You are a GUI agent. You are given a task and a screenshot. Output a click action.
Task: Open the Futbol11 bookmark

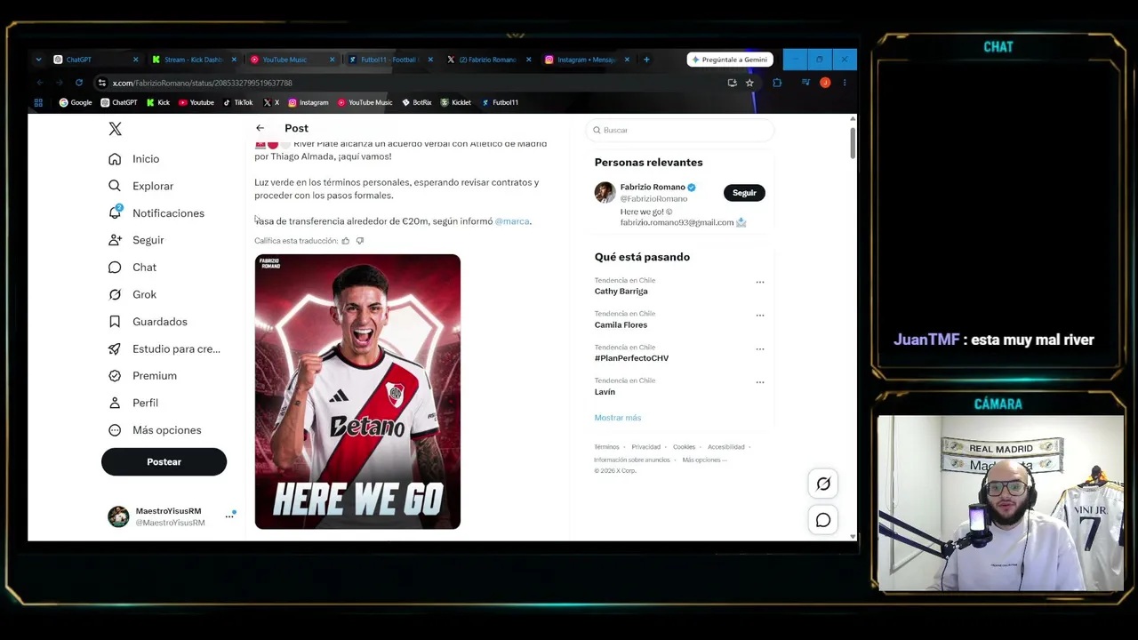[500, 102]
